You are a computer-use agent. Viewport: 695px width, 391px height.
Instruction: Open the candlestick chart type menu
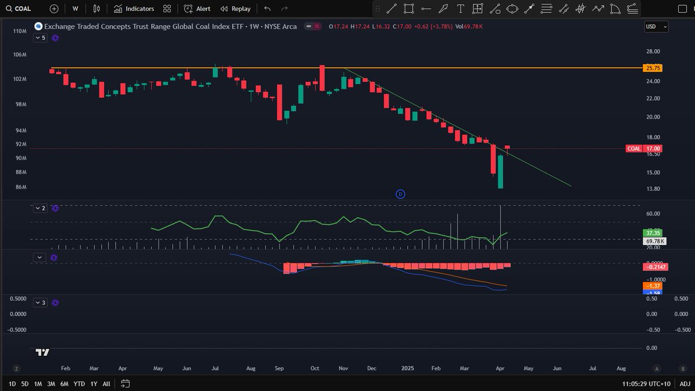click(x=97, y=9)
